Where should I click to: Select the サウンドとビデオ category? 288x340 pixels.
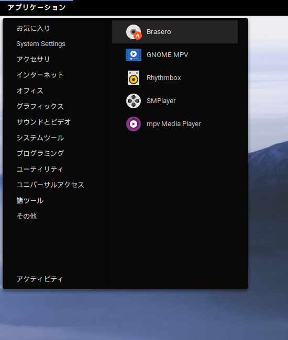[x=43, y=122]
